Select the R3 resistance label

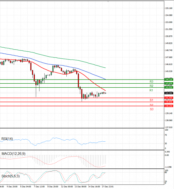point(151,82)
